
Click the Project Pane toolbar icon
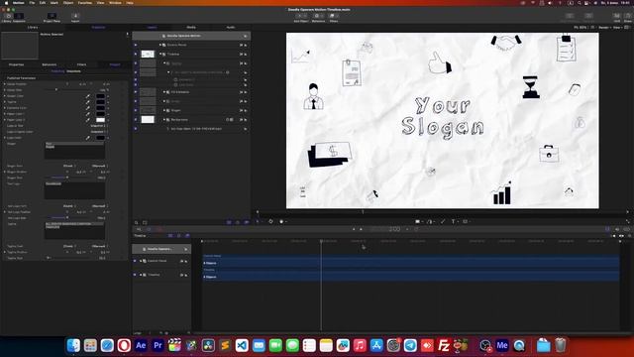[x=52, y=16]
